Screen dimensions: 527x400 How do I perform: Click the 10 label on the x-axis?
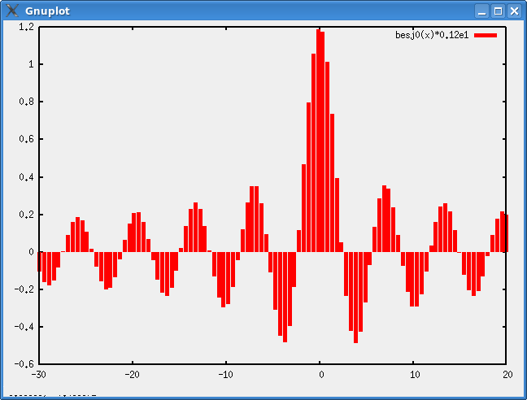click(x=414, y=375)
